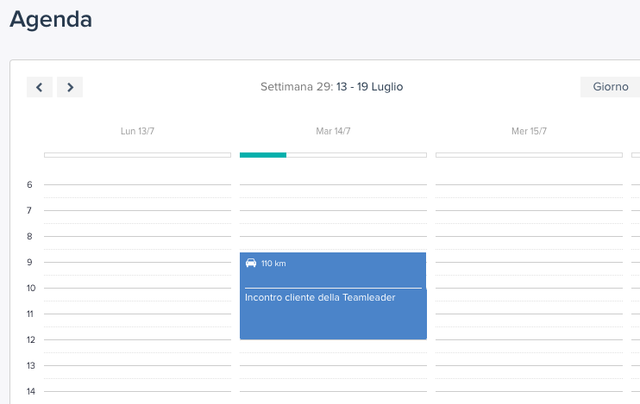Viewport: 640px width, 404px height.
Task: Click the teal progress bar for Mar 14/7
Action: click(263, 155)
